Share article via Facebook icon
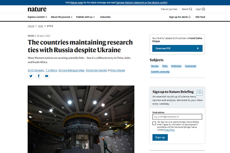The height and width of the screenshot is (153, 230). (x=39, y=76)
